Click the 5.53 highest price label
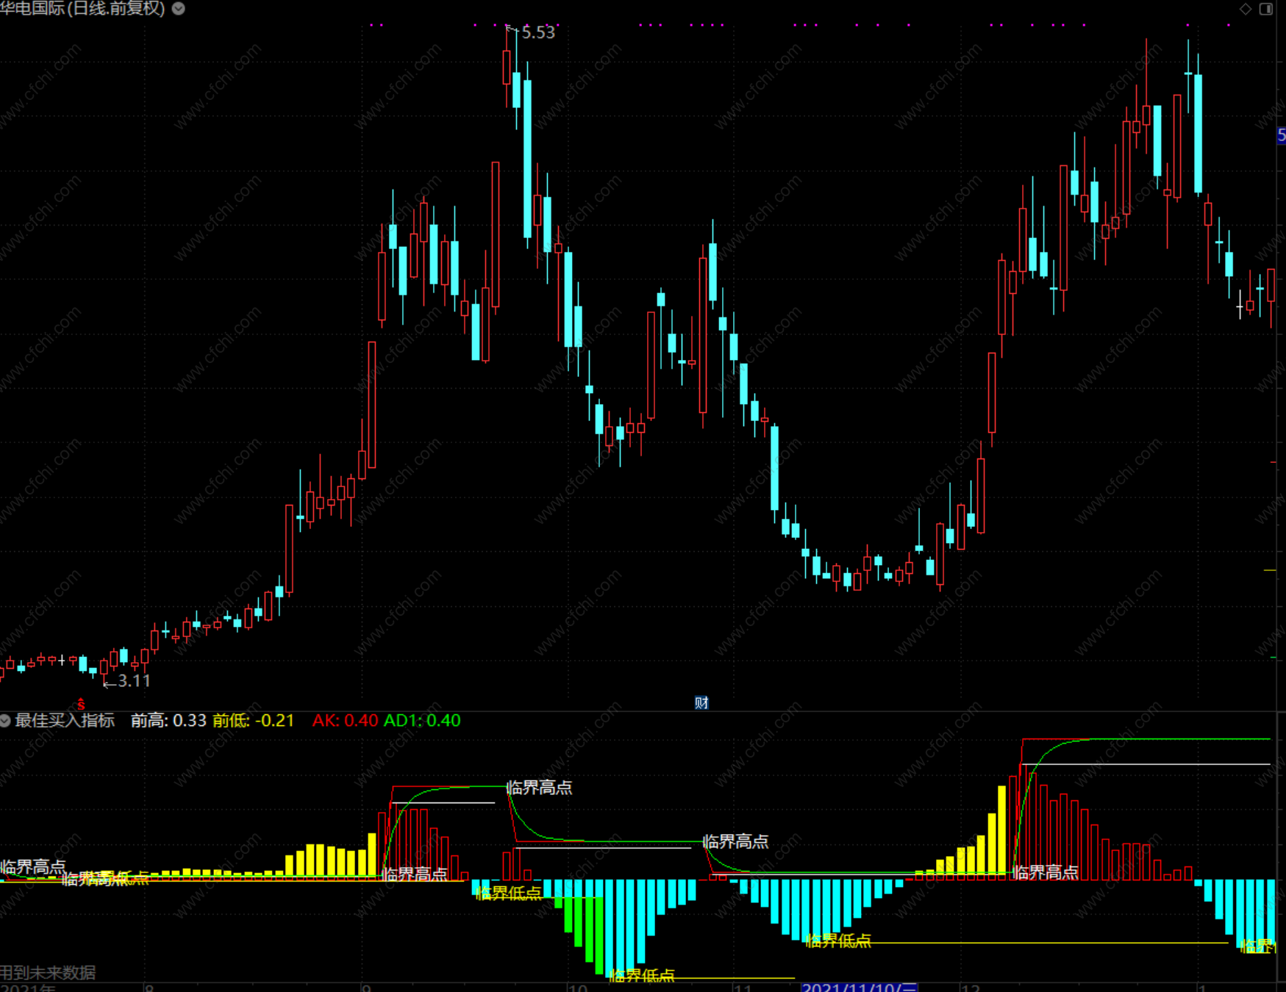This screenshot has height=992, width=1286. pyautogui.click(x=538, y=32)
